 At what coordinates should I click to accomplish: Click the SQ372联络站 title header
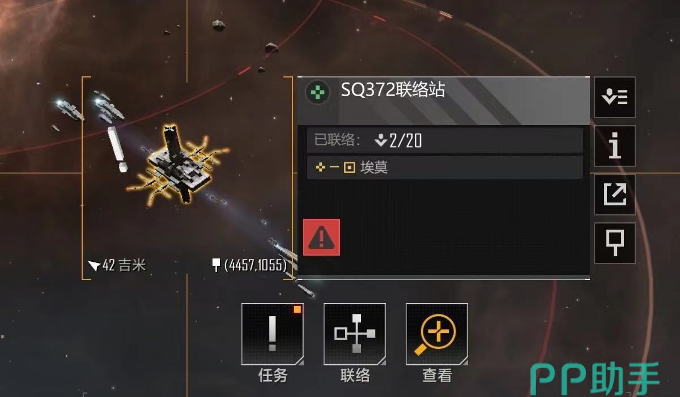[x=393, y=90]
